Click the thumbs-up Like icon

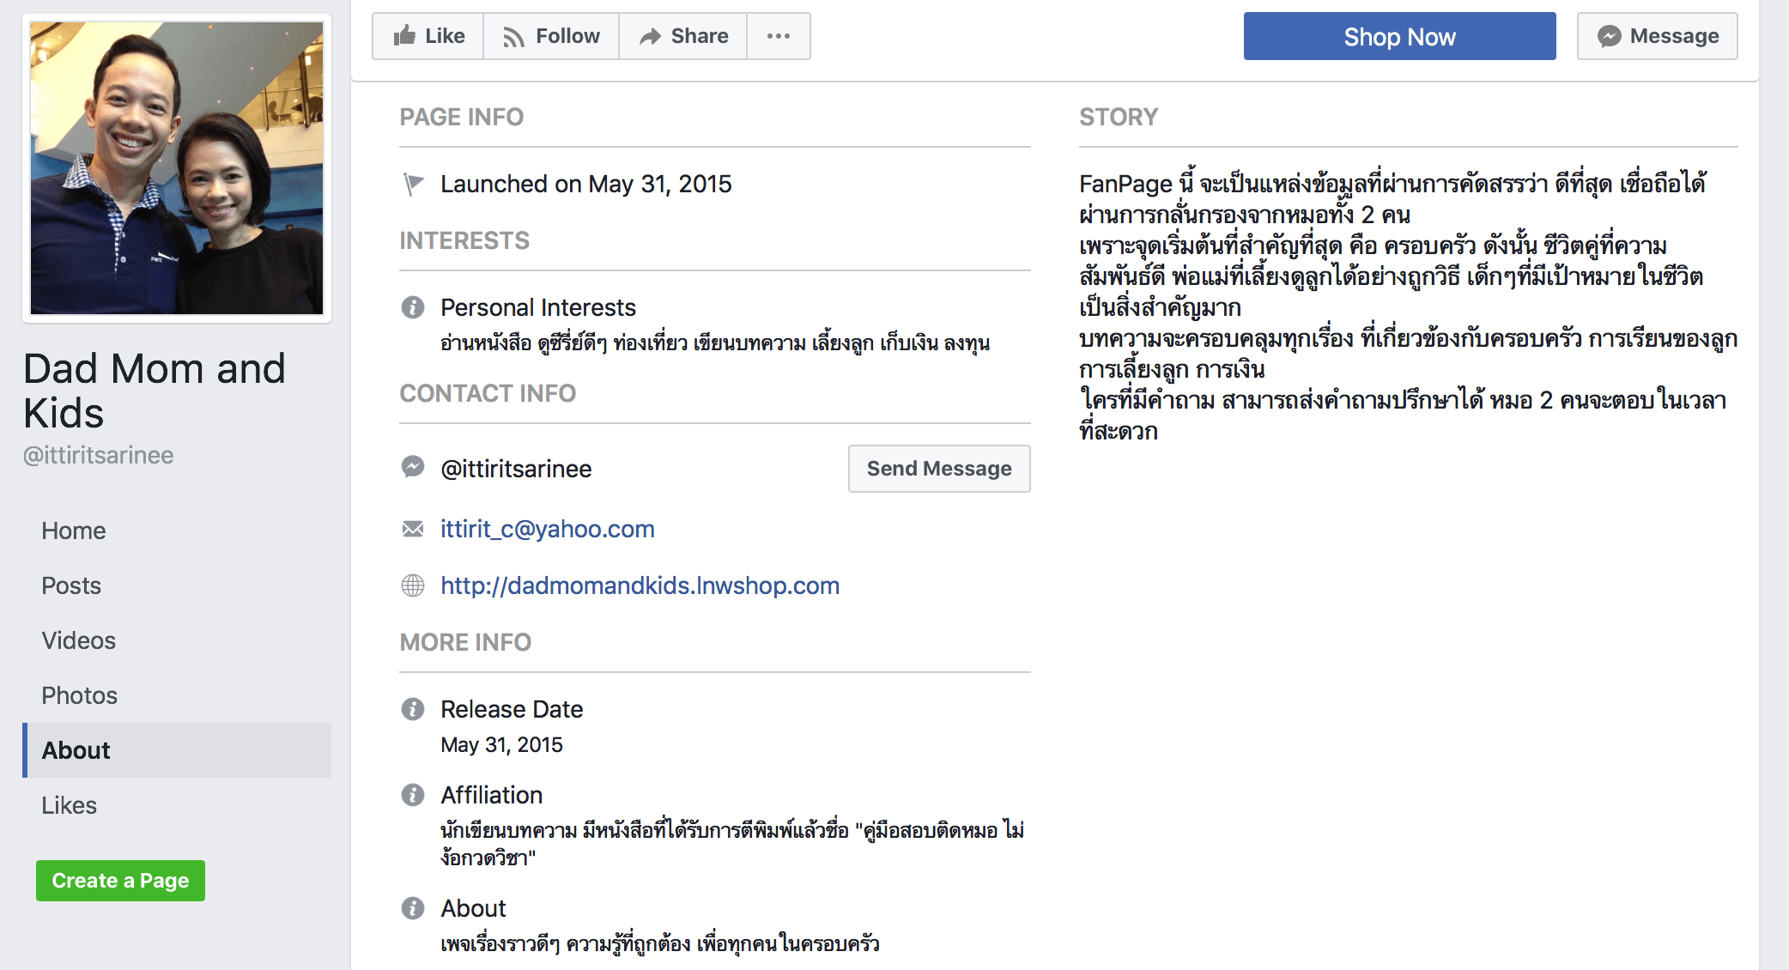point(404,36)
